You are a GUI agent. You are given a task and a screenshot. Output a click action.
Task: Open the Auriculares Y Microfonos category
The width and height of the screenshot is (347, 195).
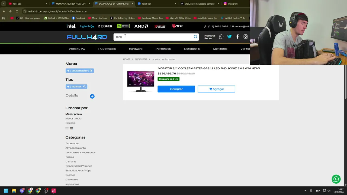(80, 152)
